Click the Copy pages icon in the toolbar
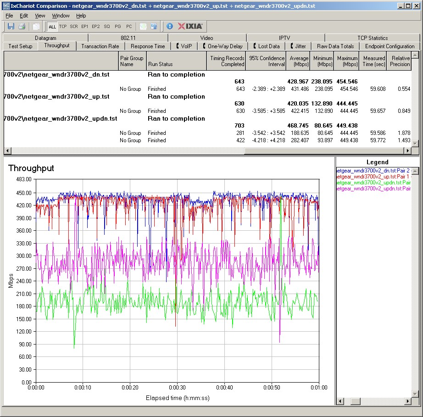423x417 pixels. (36, 27)
